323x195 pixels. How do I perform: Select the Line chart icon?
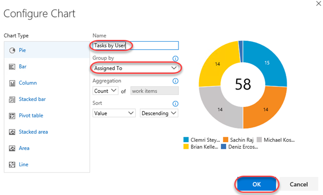pyautogui.click(x=12, y=165)
